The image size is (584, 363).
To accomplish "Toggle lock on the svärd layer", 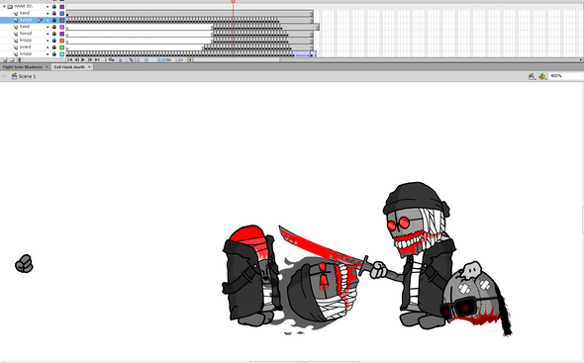I will tap(54, 47).
